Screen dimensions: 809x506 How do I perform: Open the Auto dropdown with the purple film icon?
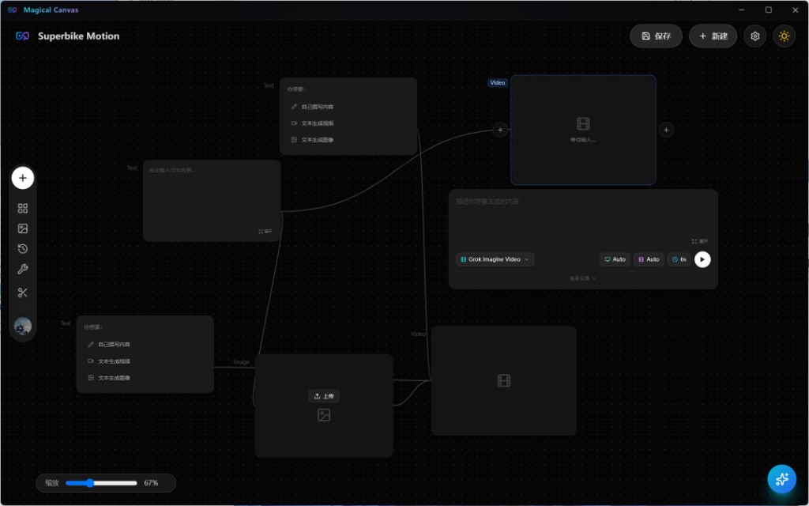pyautogui.click(x=649, y=259)
